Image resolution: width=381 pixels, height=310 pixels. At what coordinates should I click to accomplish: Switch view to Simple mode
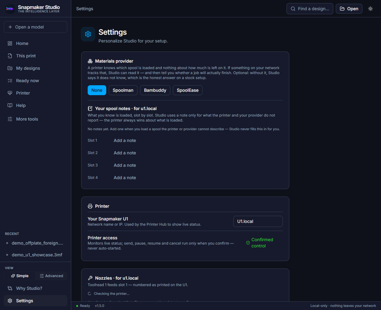(x=20, y=276)
